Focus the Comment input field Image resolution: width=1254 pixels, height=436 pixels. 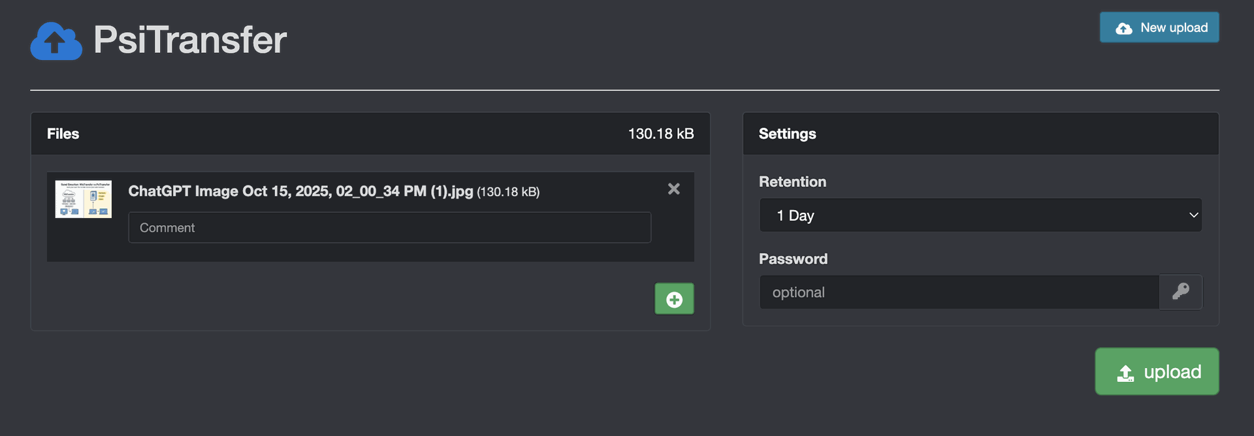pos(389,228)
